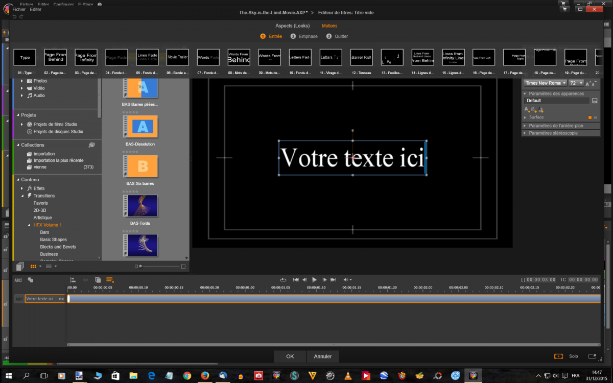
Task: Open VLC from the Windows taskbar
Action: coord(348,376)
